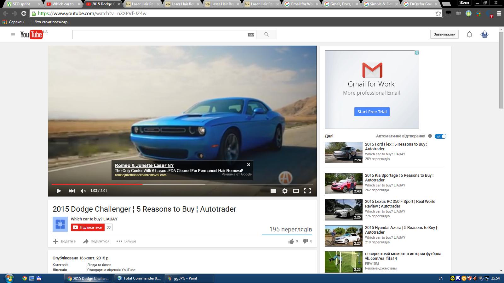Change the EN input language
This screenshot has width=504, height=283.
pyautogui.click(x=440, y=278)
